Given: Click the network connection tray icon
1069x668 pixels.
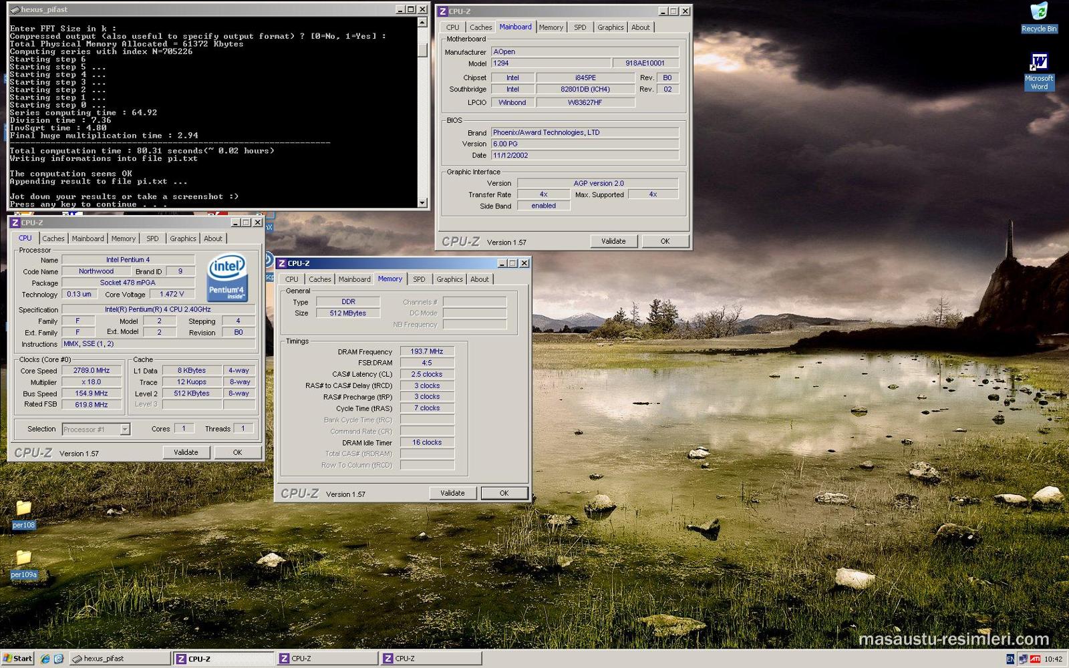Looking at the screenshot, I should 1022,659.
